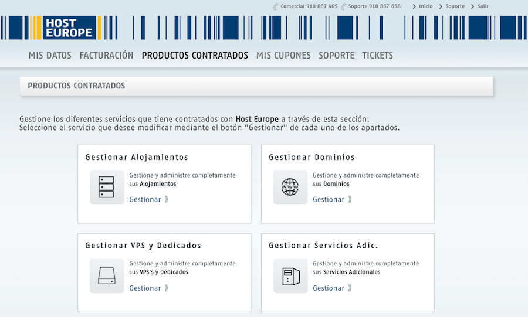The image size is (528, 317).
Task: Click chevron next to Gestionar in Alojamientos card
Action: tap(167, 199)
